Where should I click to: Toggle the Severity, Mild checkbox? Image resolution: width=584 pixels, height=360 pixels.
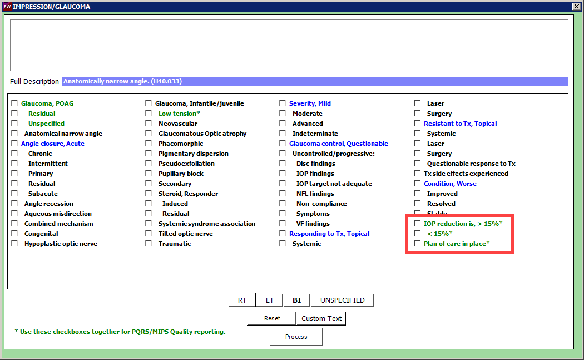pos(283,103)
